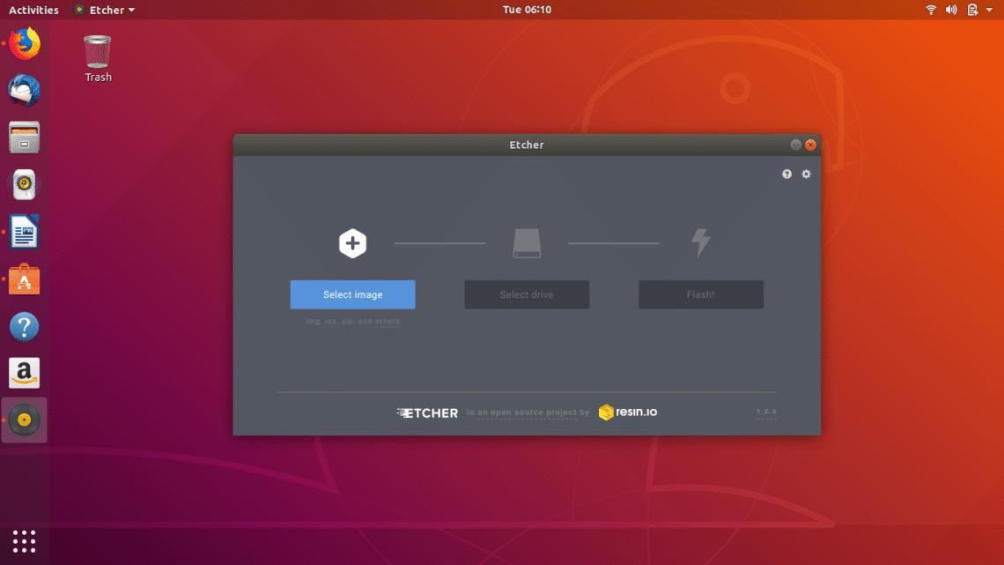Click the resin.io cube logo in the footer
The image size is (1004, 565).
[x=604, y=412]
